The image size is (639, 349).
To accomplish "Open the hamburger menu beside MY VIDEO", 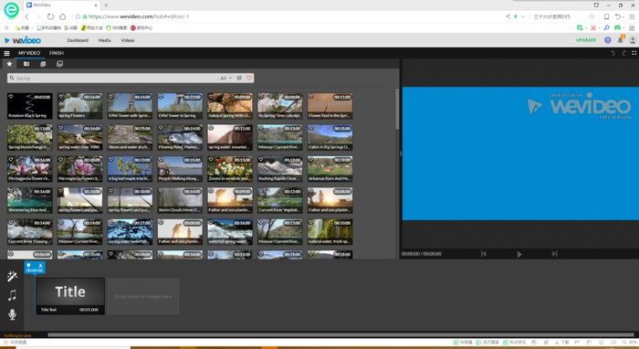I will coord(6,53).
